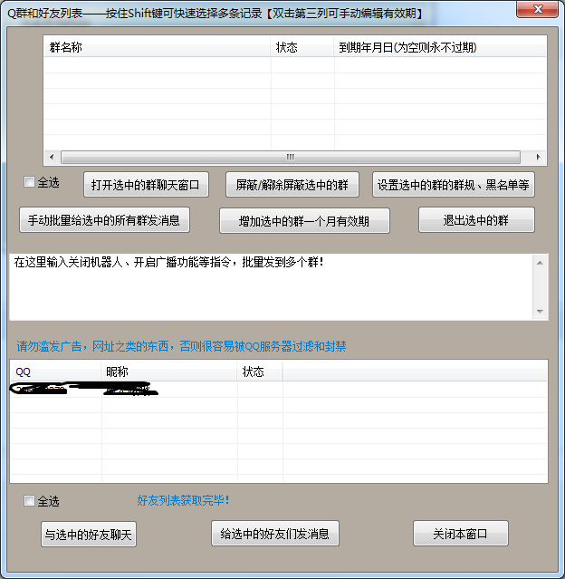Click the blue 请勿滥发广告 warning text
Viewport: 565px width, 579px height.
point(181,346)
